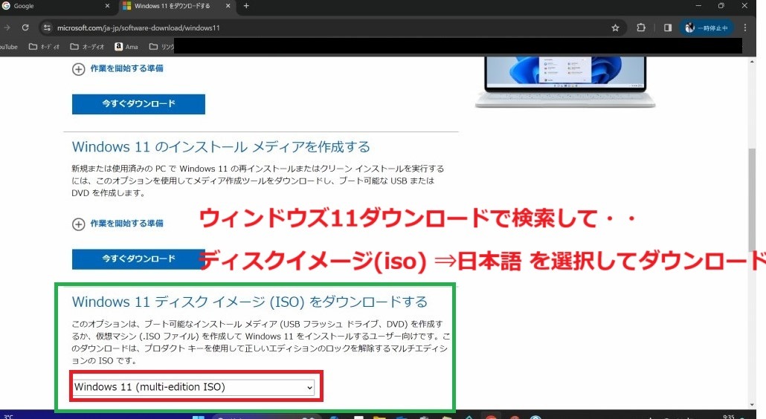Open the Chrome three-dot menu
The height and width of the screenshot is (419, 766).
coord(745,27)
